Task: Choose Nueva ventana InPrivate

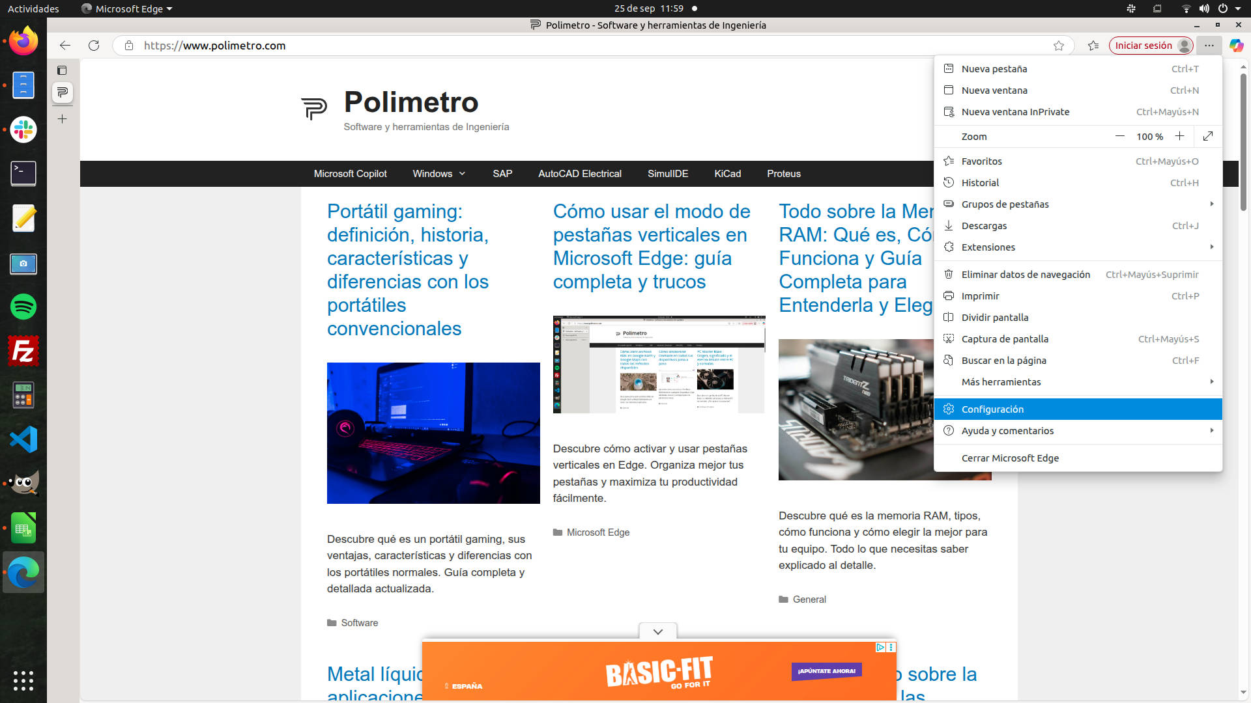Action: click(1015, 112)
